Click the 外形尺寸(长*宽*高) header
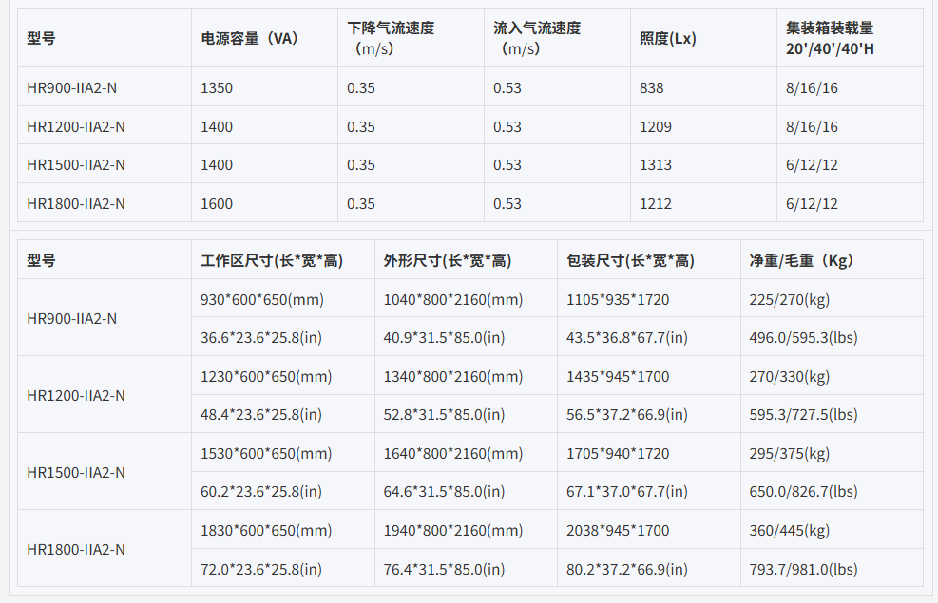The height and width of the screenshot is (603, 938). (x=448, y=260)
